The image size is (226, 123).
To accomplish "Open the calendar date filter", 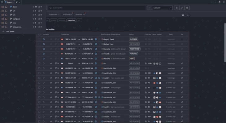I will [x=187, y=8].
